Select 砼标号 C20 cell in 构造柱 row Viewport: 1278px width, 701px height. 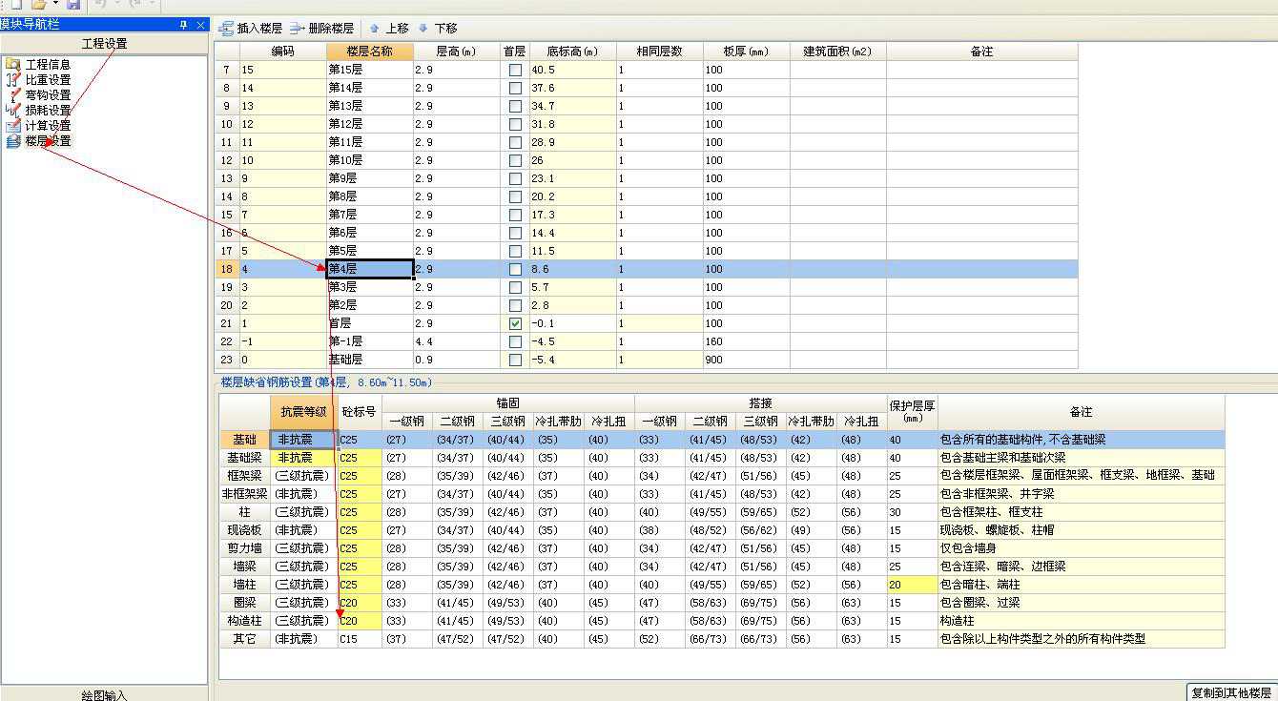[360, 621]
